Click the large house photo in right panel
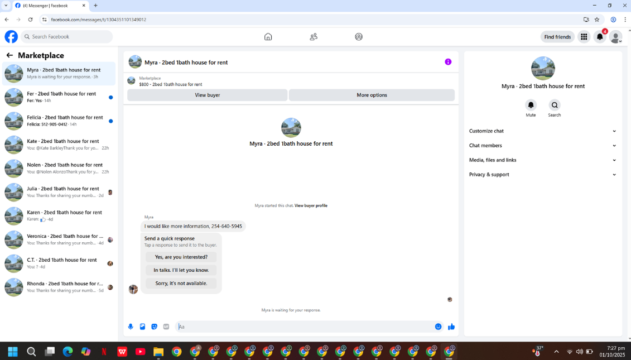Image resolution: width=631 pixels, height=360 pixels. pos(543,68)
